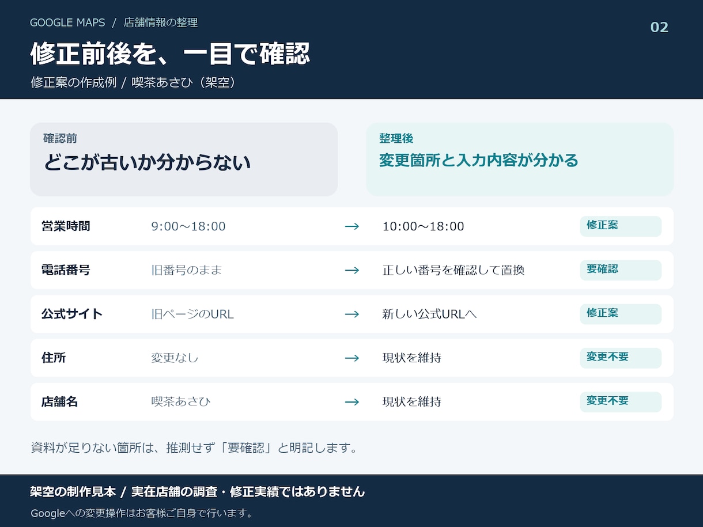This screenshot has width=703, height=527.
Task: Click the 要確認 badge
Action: coord(621,270)
